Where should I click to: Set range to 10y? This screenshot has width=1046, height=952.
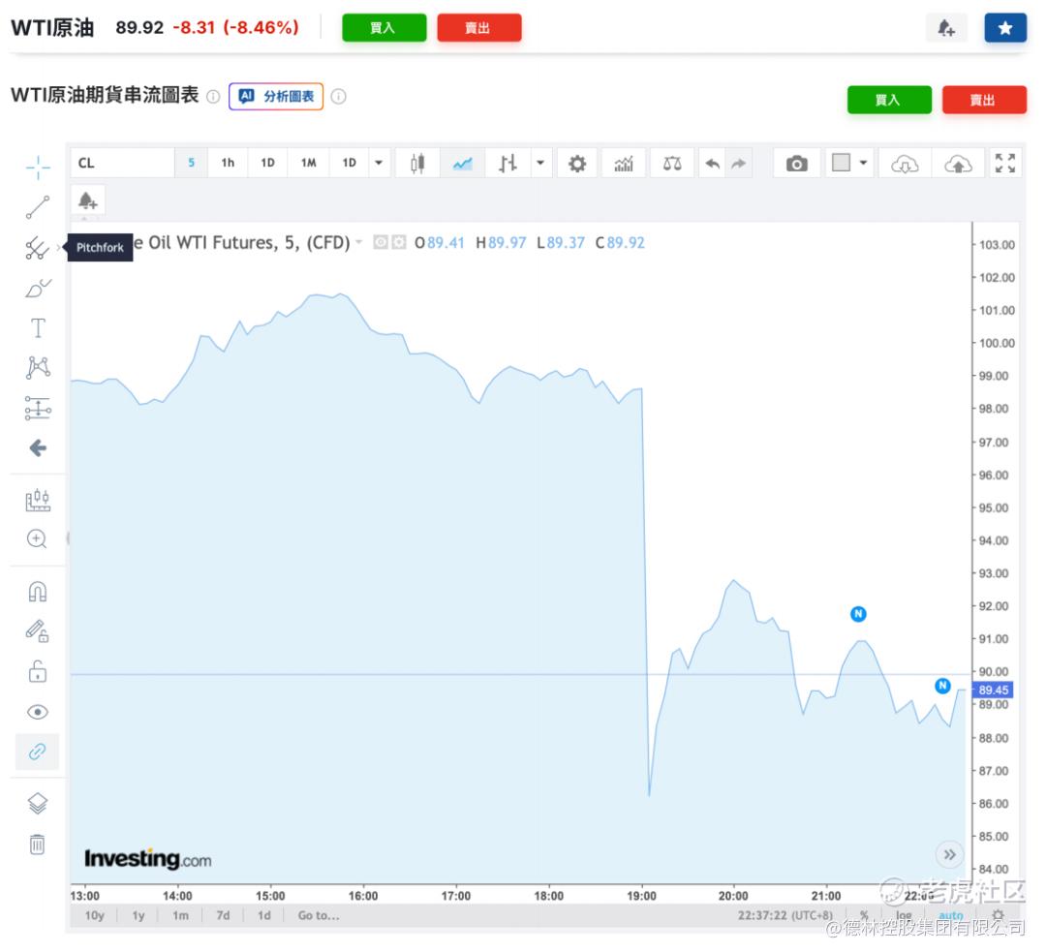click(x=94, y=915)
